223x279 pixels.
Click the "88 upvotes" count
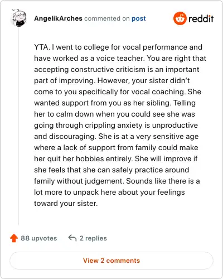39,238
